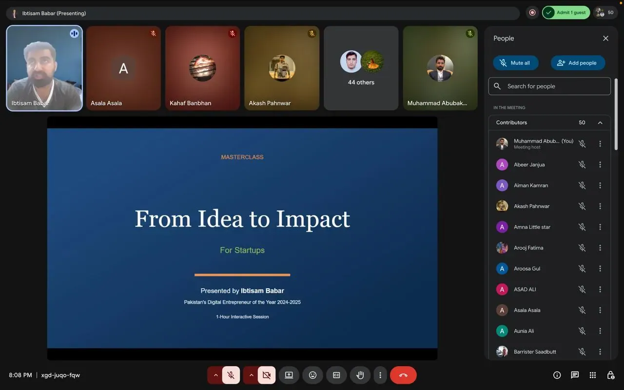Open meeting details info icon
624x390 pixels.
pyautogui.click(x=557, y=375)
